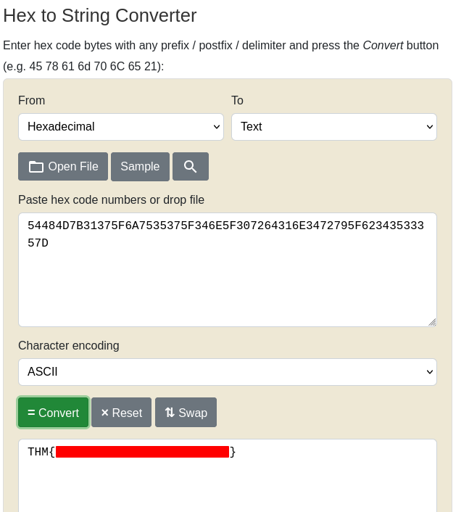Click the Character encoding label

[69, 345]
